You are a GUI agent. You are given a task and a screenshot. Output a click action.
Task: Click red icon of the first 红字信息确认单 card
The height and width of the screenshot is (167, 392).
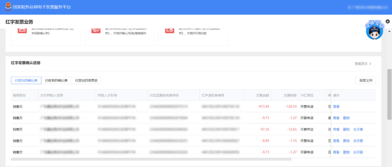pos(22,30)
